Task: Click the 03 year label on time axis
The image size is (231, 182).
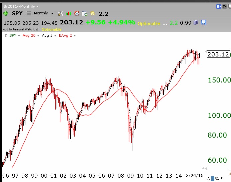Action: [x=73, y=176]
